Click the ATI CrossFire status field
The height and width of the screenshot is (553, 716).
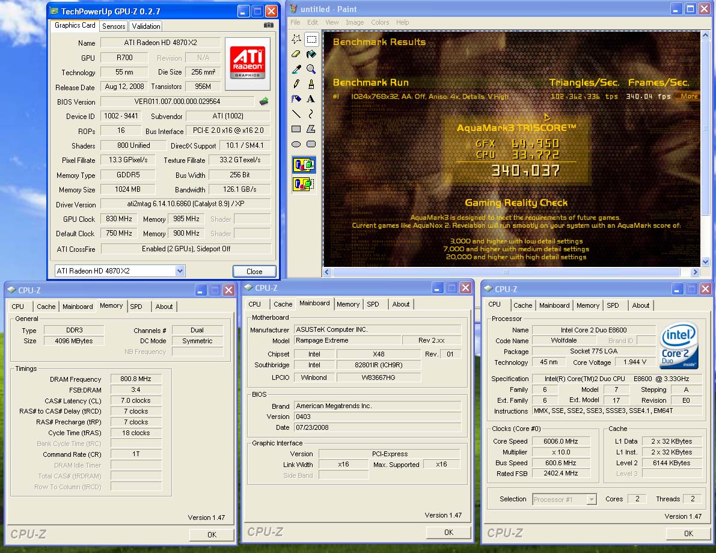coord(186,249)
